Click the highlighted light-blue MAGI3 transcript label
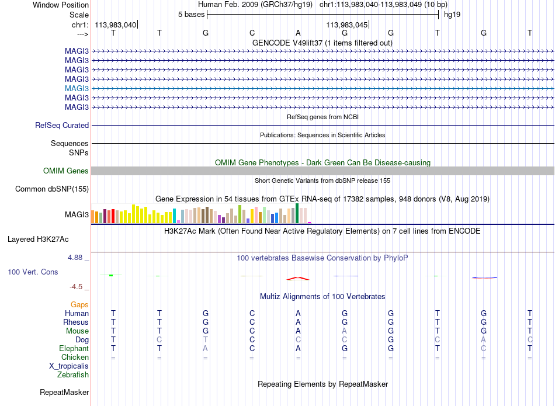The image size is (555, 406). tap(77, 88)
